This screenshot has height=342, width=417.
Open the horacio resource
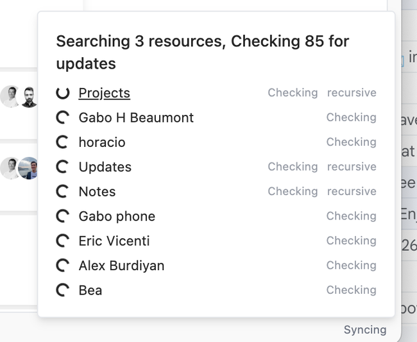click(x=102, y=142)
